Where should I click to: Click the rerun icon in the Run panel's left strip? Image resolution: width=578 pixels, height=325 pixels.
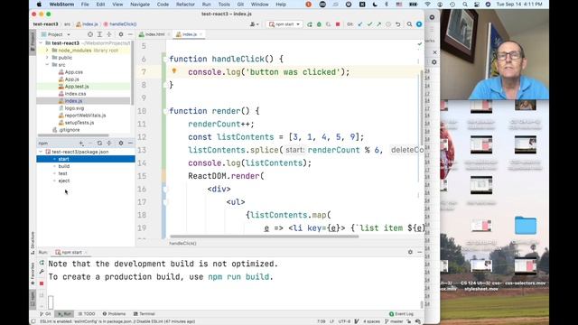(x=42, y=263)
